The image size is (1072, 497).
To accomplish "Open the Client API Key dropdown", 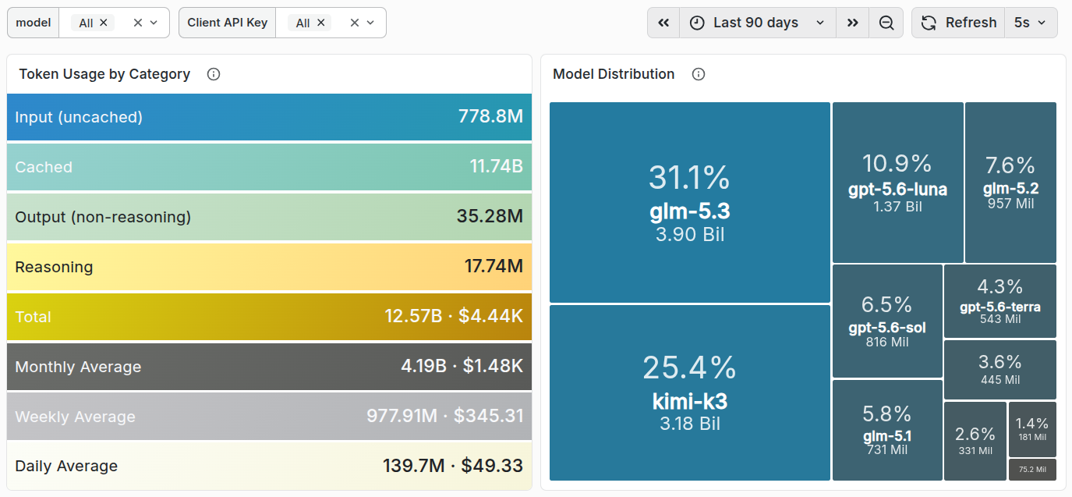I will pyautogui.click(x=370, y=23).
